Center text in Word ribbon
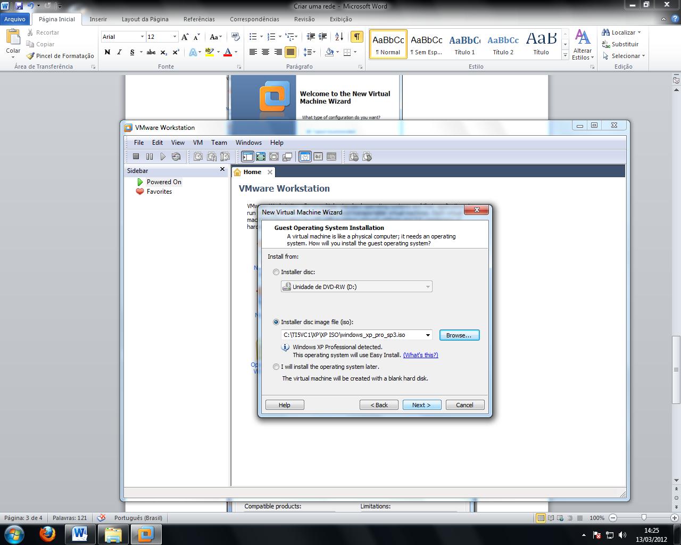Screen dimensions: 681x545 265,52
